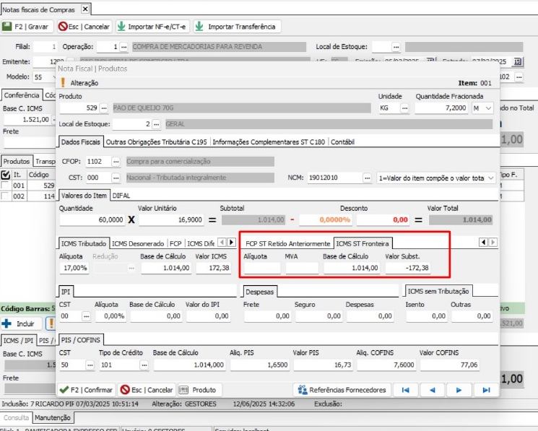
Task: Open product lookup next to code 529
Action: click(104, 108)
